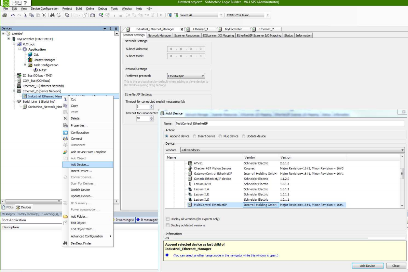
Task: Click the device list vertical scrollbar
Action: coord(402,182)
